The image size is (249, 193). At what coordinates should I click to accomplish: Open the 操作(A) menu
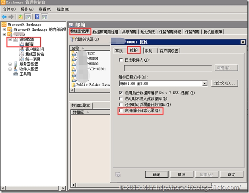point(27,9)
